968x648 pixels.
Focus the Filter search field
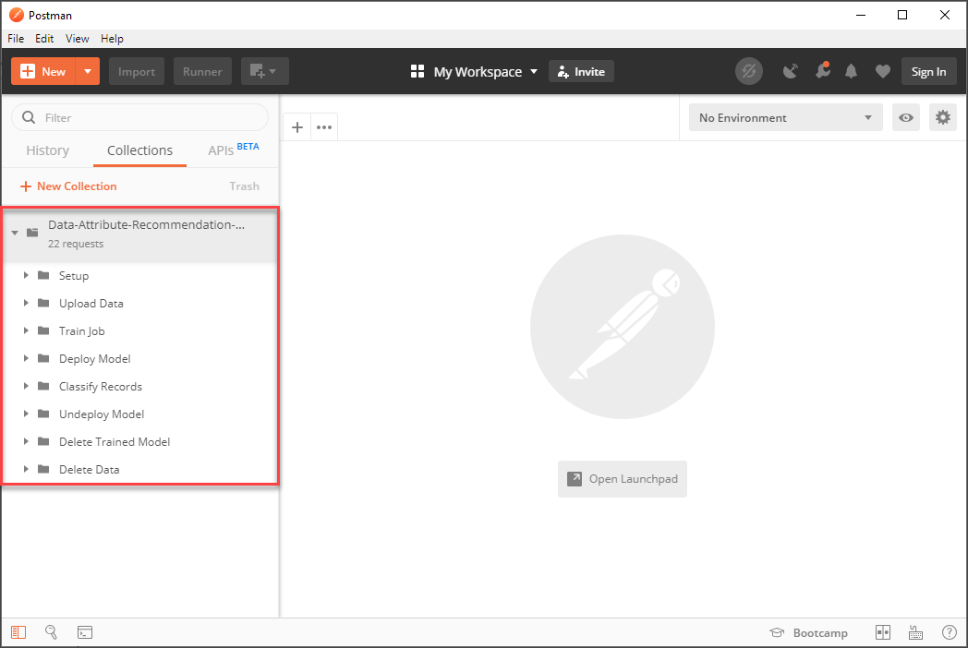click(140, 117)
